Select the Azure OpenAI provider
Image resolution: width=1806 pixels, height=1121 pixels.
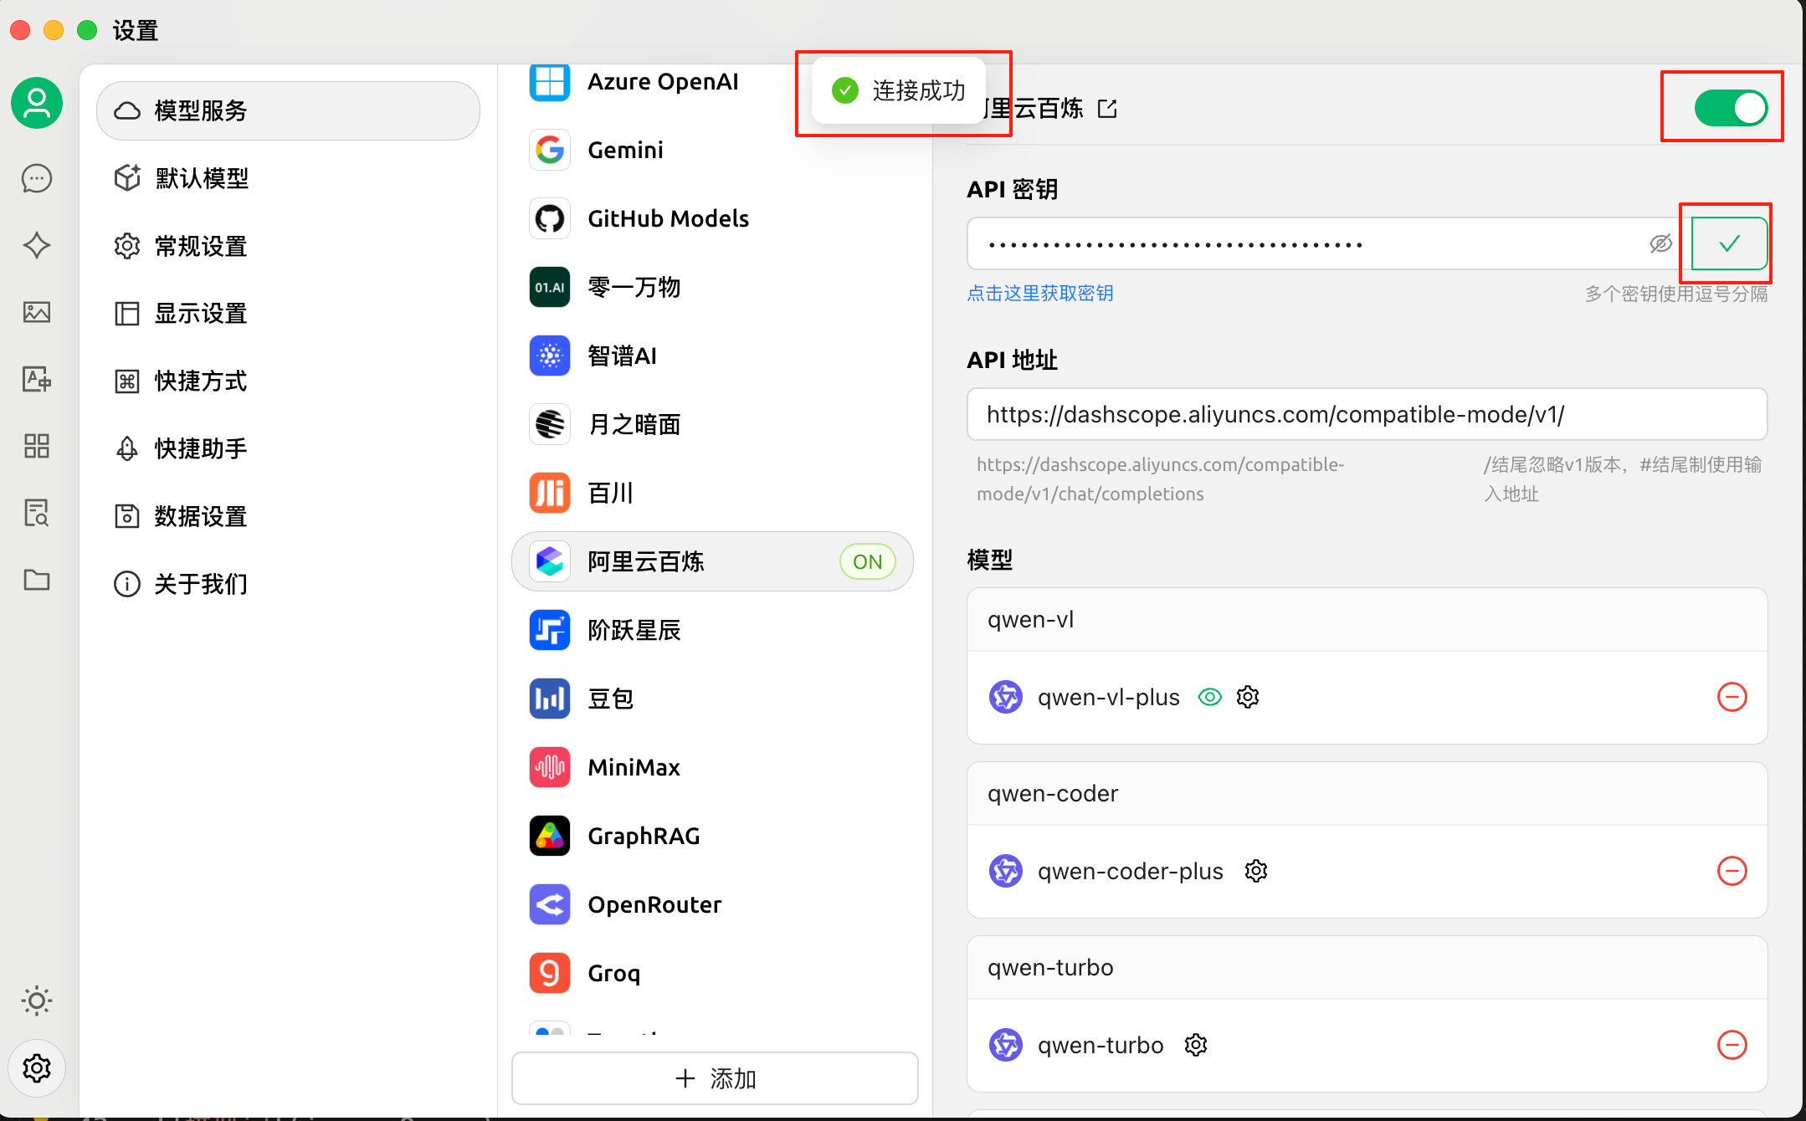click(712, 82)
